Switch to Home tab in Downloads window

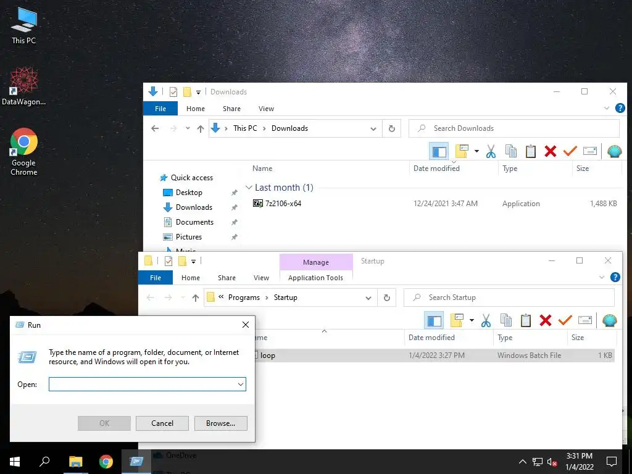[x=196, y=109]
